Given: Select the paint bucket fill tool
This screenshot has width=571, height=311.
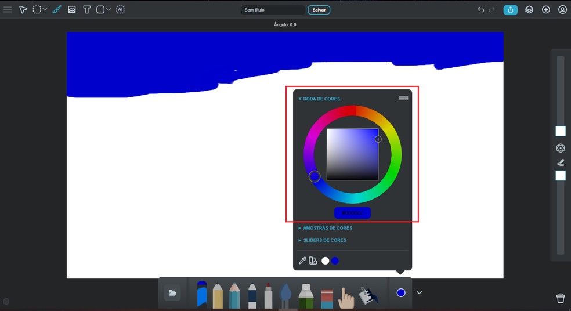Looking at the screenshot, I should tap(367, 296).
